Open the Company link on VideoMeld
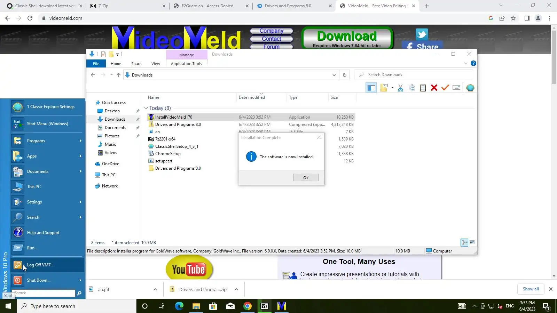This screenshot has height=313, width=557. [x=272, y=31]
